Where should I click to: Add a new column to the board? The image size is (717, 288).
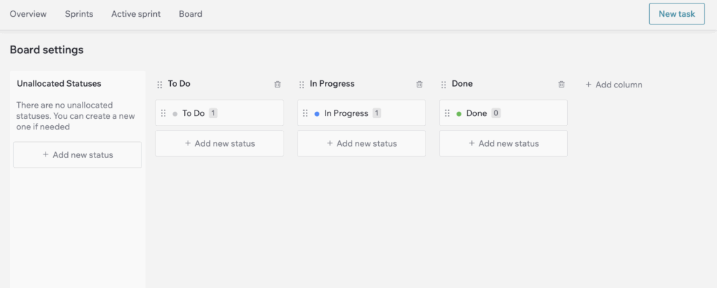click(x=613, y=85)
